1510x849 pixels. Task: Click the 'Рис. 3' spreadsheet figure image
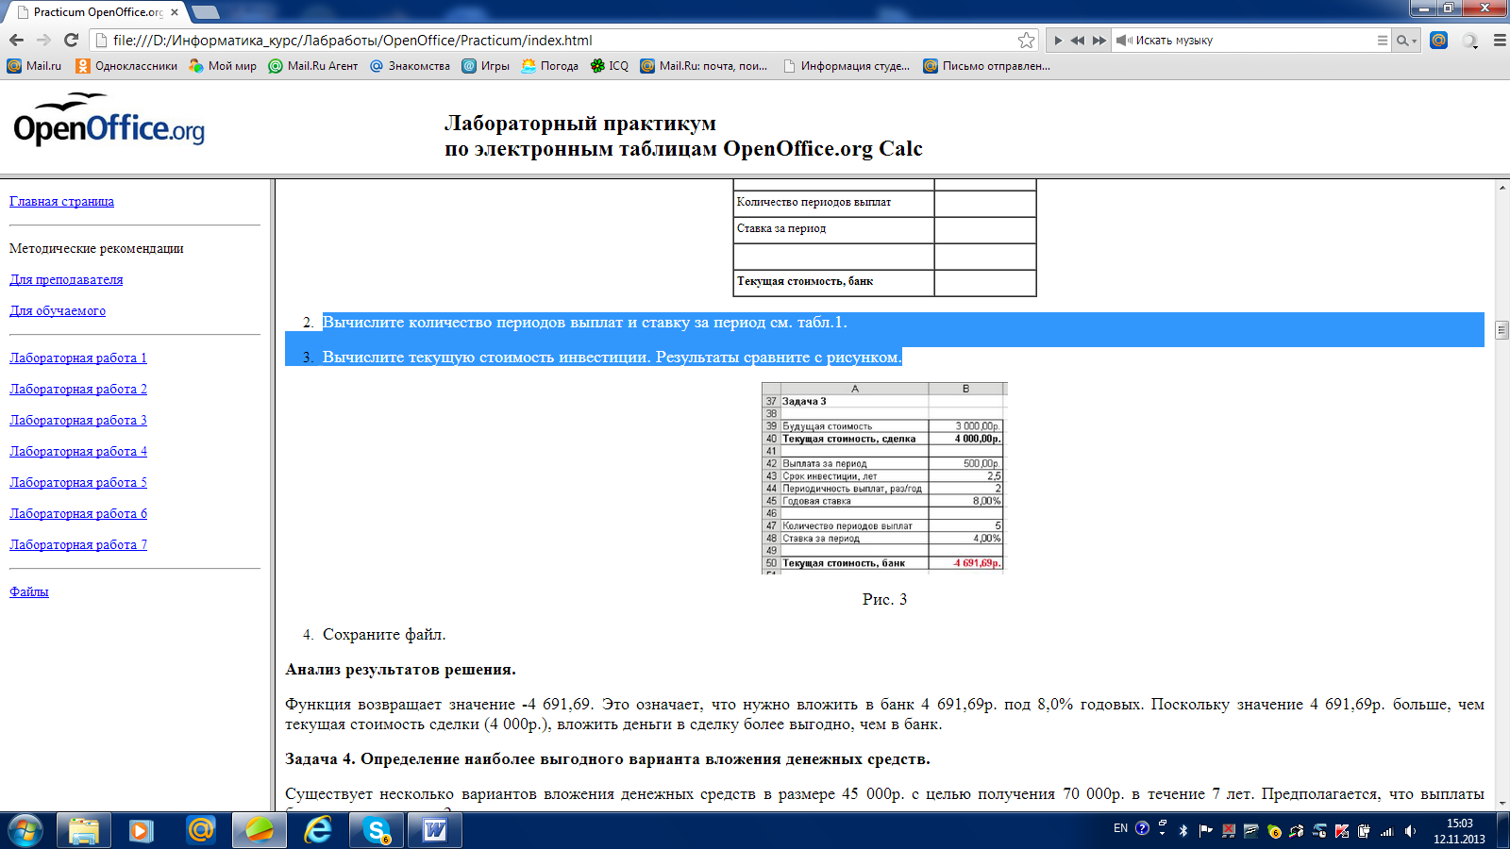tap(884, 477)
